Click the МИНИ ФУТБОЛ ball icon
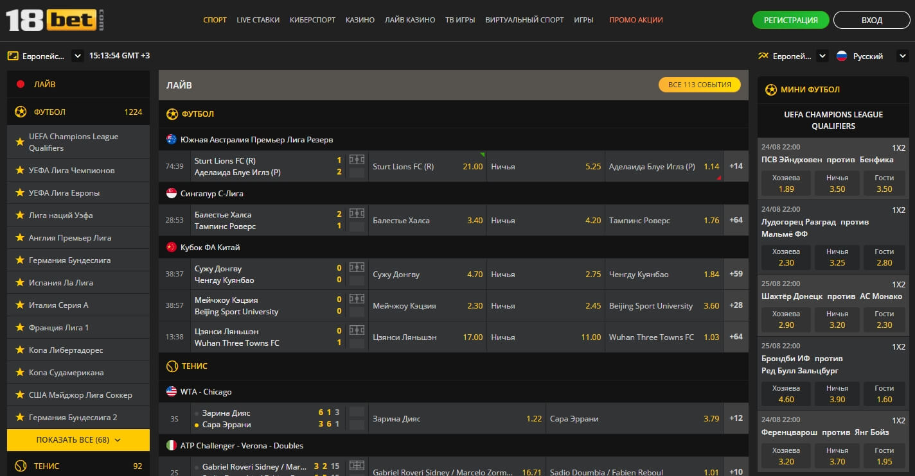This screenshot has width=915, height=476. coord(771,90)
